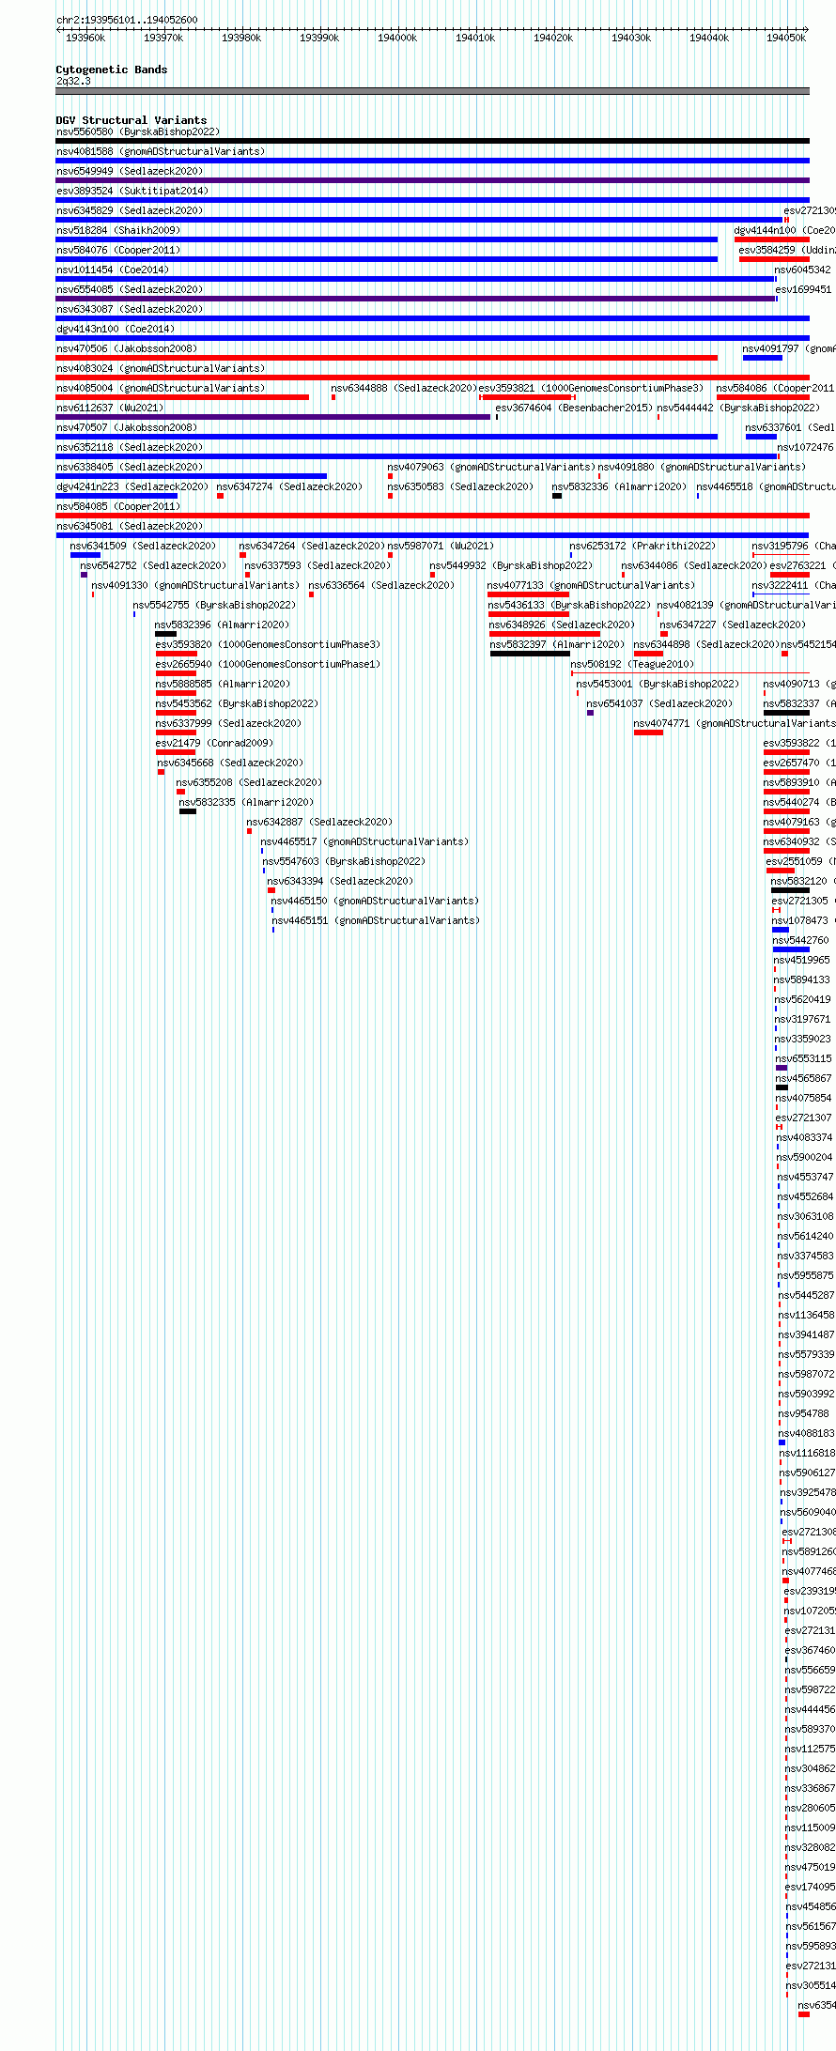Click the nsv6542752 (Sedlazeck2020) label
Image resolution: width=836 pixels, height=2051 pixels.
tap(153, 565)
